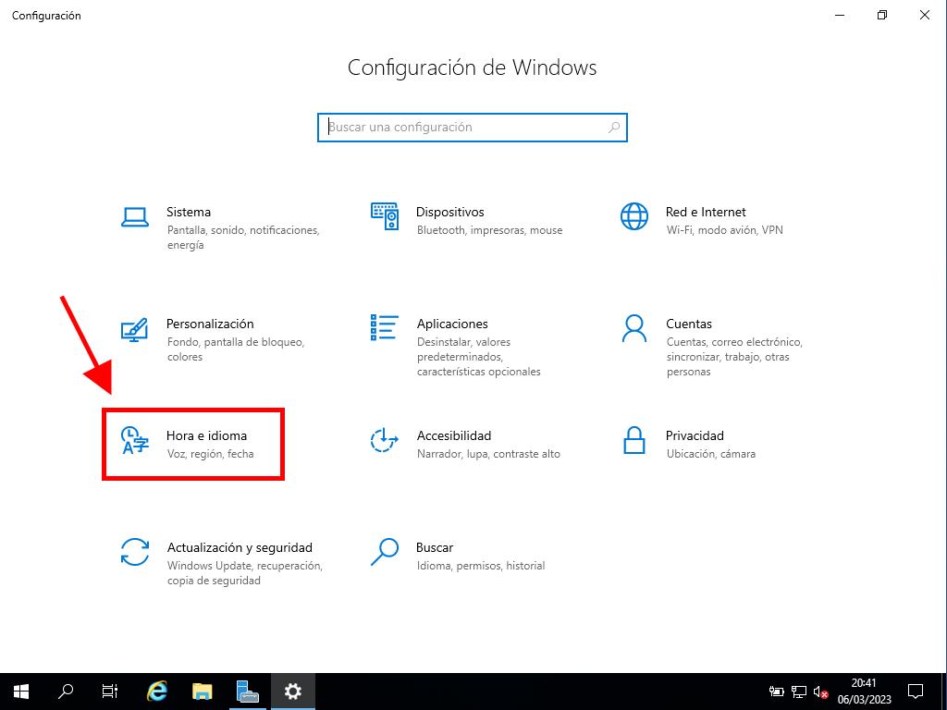Click the magnifier inside the search box
947x710 pixels.
coord(614,128)
